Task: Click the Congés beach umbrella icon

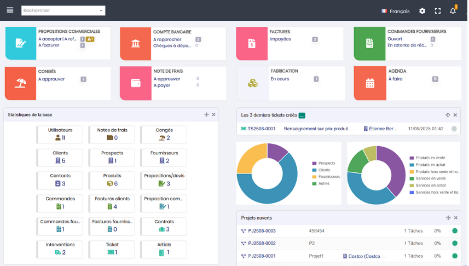Action: (20, 83)
